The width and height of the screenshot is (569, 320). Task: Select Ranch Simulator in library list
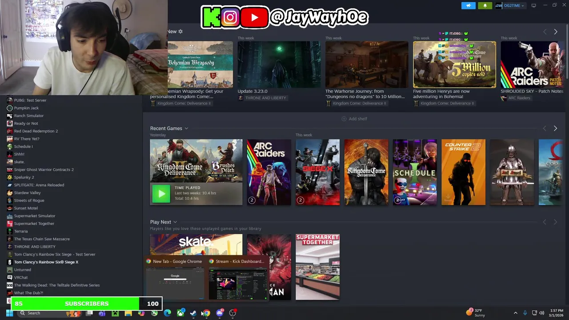(x=28, y=116)
